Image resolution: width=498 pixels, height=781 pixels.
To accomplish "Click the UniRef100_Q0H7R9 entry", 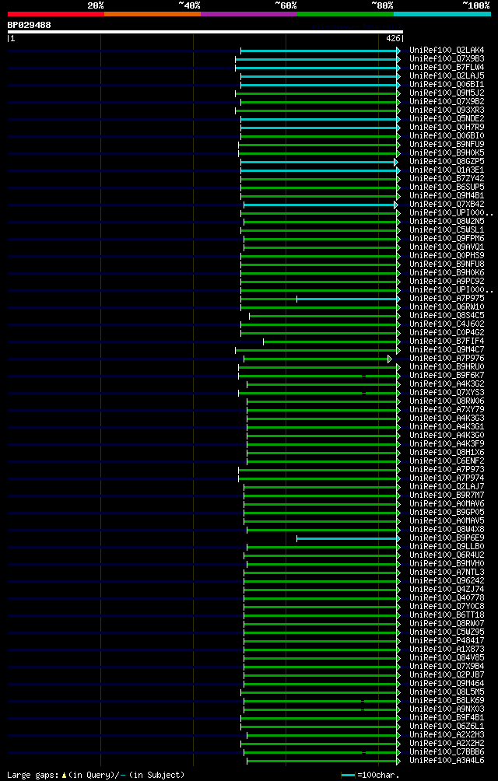I will (x=446, y=127).
